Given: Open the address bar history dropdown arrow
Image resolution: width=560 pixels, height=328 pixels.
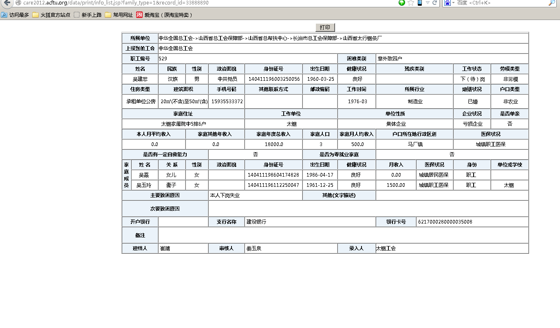Looking at the screenshot, I should 428,2.
